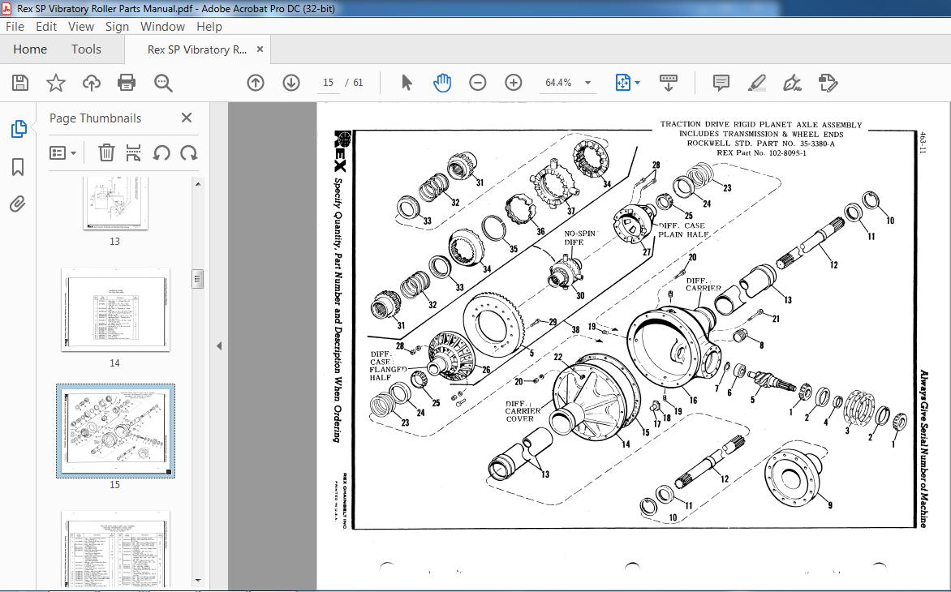Open the scrolling mode keyboard icon
This screenshot has height=592, width=951.
[x=669, y=83]
